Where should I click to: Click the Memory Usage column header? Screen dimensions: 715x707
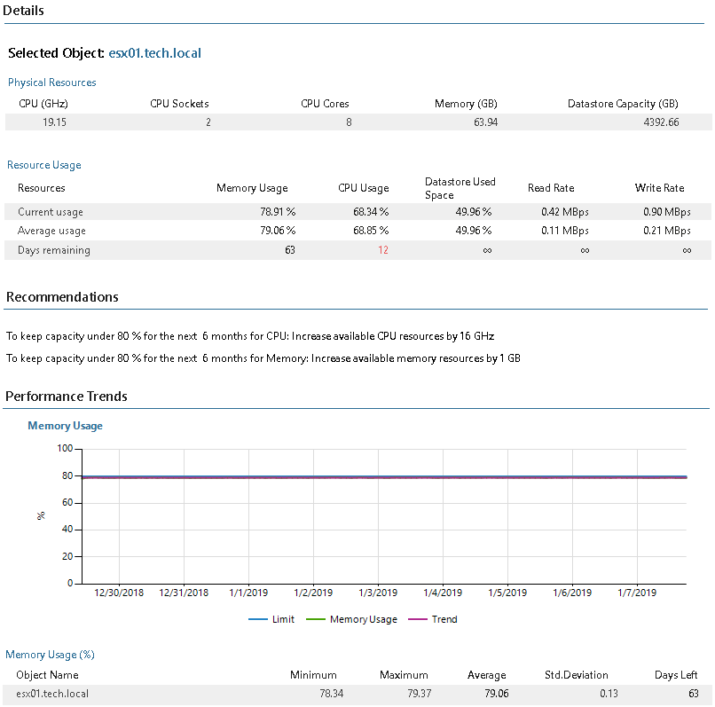tap(252, 188)
